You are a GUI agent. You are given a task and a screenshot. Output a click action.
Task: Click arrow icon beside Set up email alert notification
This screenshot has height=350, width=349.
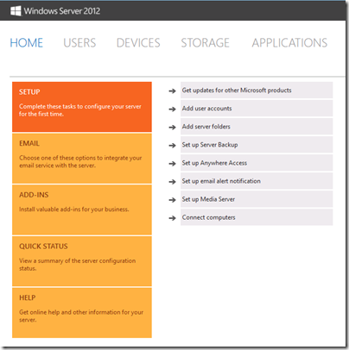click(x=172, y=182)
